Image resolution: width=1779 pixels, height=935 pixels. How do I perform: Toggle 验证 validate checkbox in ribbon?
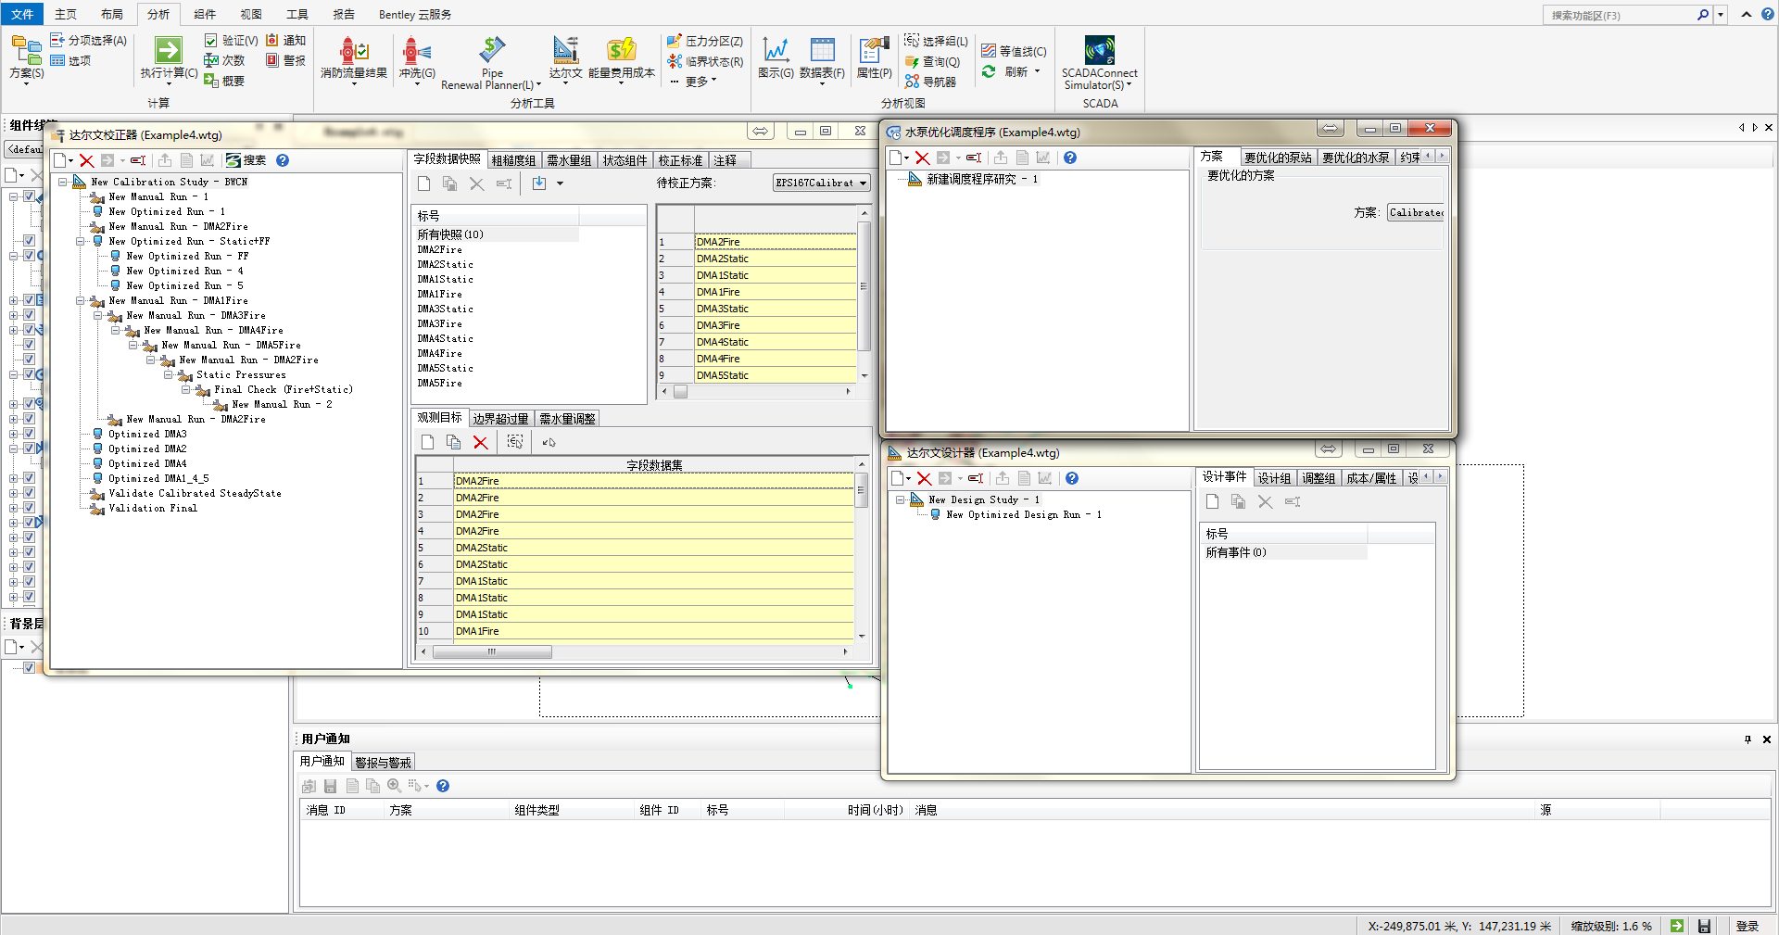[x=210, y=41]
